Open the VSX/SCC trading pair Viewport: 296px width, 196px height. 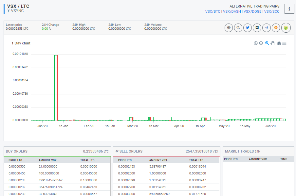coord(272,11)
